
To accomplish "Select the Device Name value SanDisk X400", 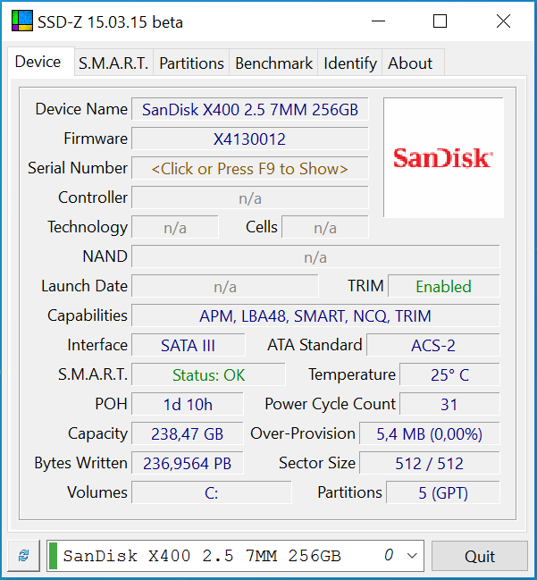I will 250,110.
